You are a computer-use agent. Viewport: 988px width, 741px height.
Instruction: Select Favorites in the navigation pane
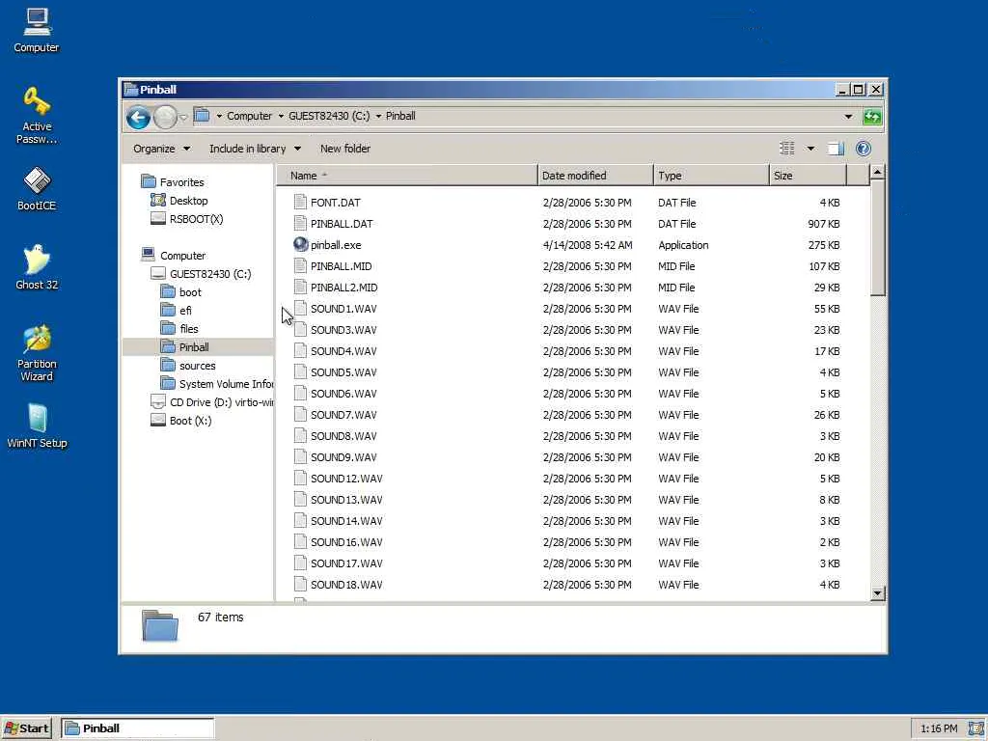point(181,182)
